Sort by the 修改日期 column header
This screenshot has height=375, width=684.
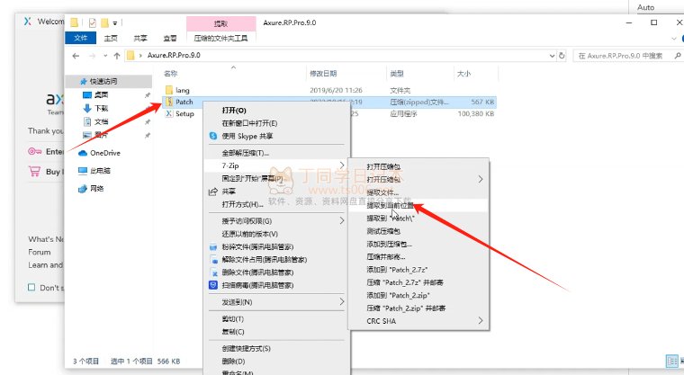tap(323, 74)
